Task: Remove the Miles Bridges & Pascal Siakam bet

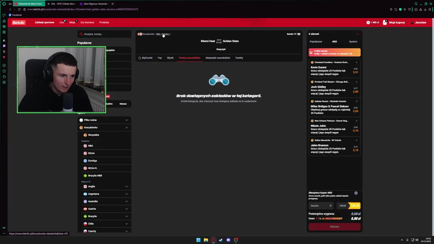Action: pyautogui.click(x=356, y=101)
